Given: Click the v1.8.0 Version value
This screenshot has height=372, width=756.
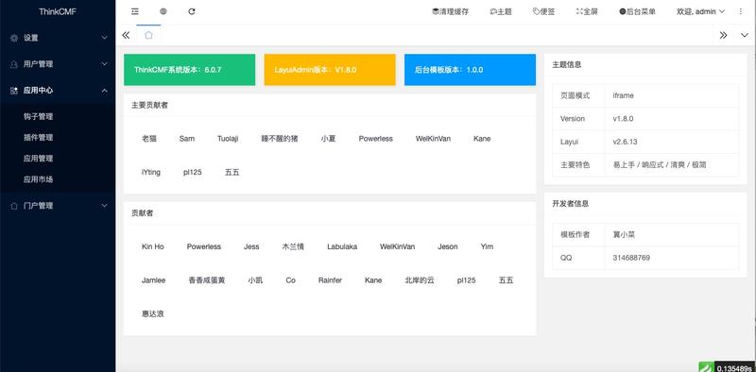Looking at the screenshot, I should point(623,119).
